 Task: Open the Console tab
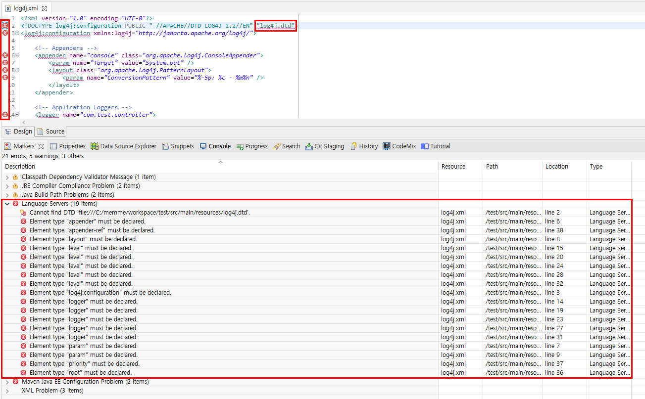[x=215, y=146]
